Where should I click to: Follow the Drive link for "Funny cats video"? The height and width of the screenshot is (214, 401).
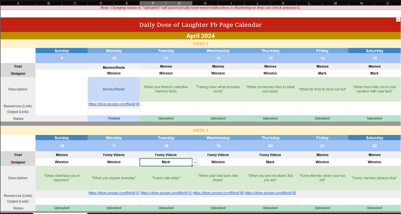[x=166, y=193]
